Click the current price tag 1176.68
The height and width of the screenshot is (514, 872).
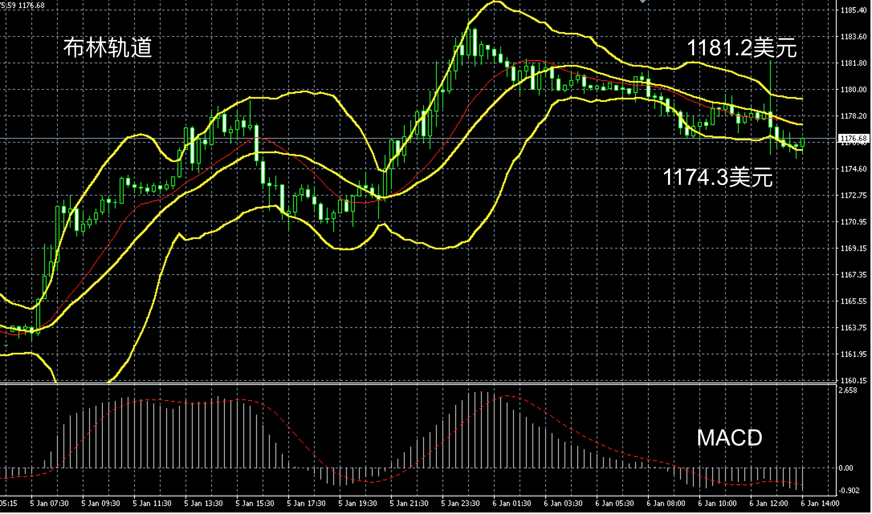[854, 139]
